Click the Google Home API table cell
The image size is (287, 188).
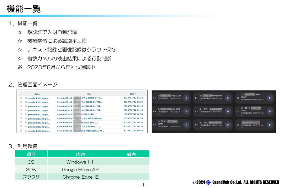coord(80,169)
